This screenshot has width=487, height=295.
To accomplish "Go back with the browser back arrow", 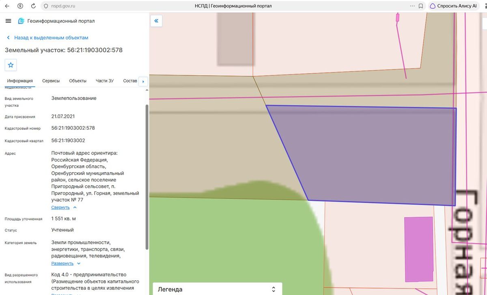I will (7, 6).
